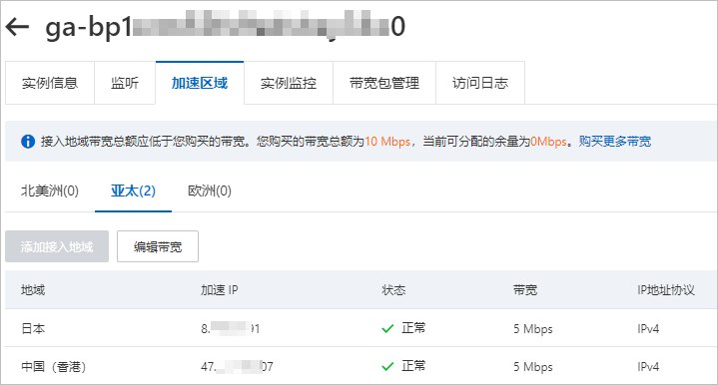Screen dimensions: 718x385
Task: Click green checkmark in 日本 row
Action: click(x=387, y=329)
